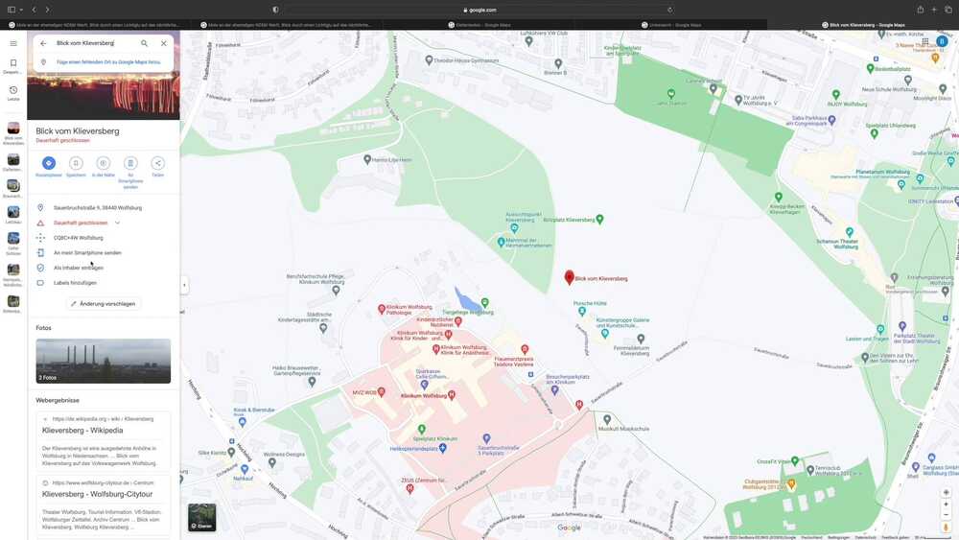Zoom in on the map
959x540 pixels.
[x=946, y=504]
